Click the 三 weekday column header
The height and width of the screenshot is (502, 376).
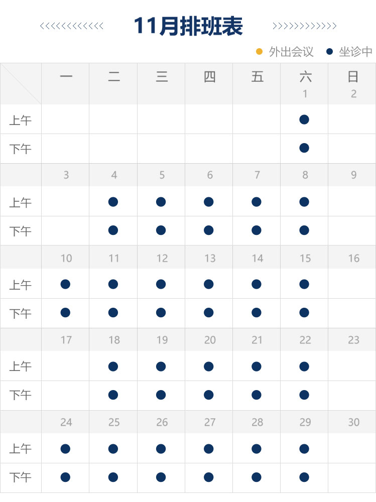(x=162, y=77)
